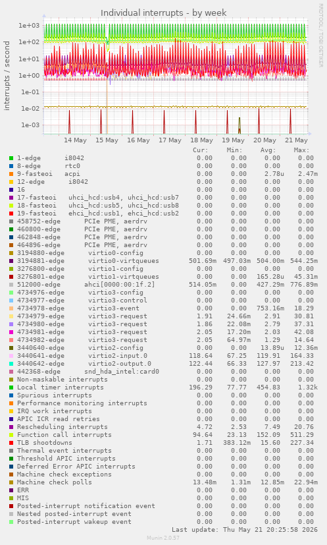Screen dimensions: 327x545
Task: Click the green swatch for Local timer interrupts
Action: pos(11,387)
